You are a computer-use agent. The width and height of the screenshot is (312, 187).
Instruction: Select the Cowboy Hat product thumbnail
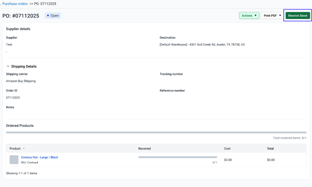14,160
